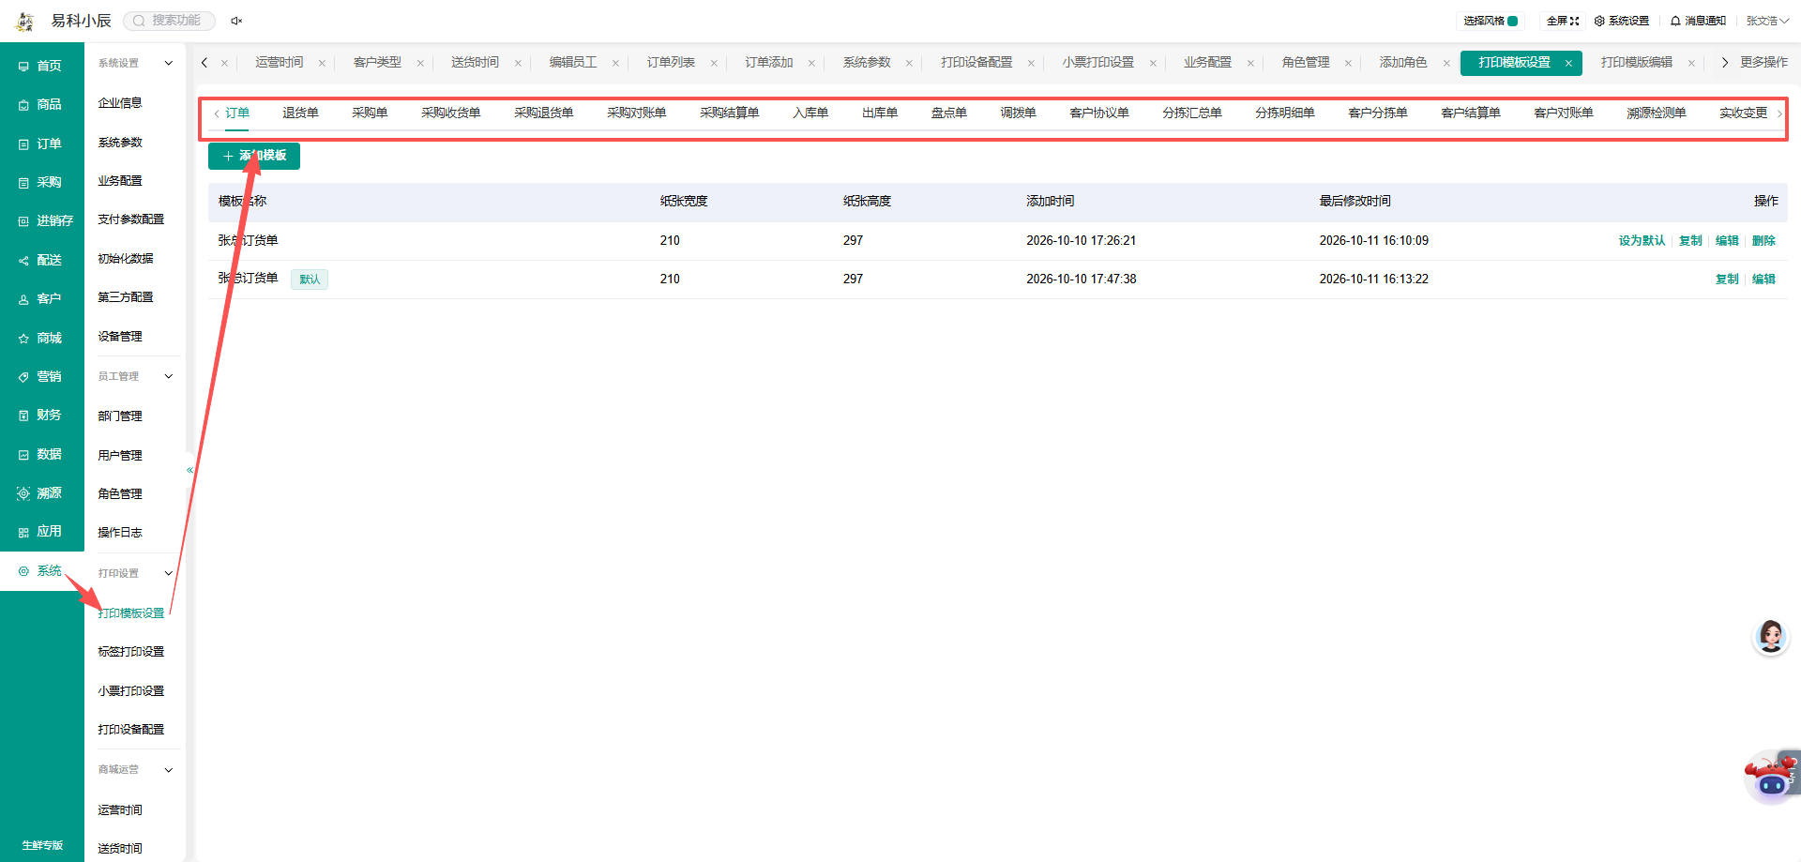Click the robot assistant icon at bottom right

1771,777
